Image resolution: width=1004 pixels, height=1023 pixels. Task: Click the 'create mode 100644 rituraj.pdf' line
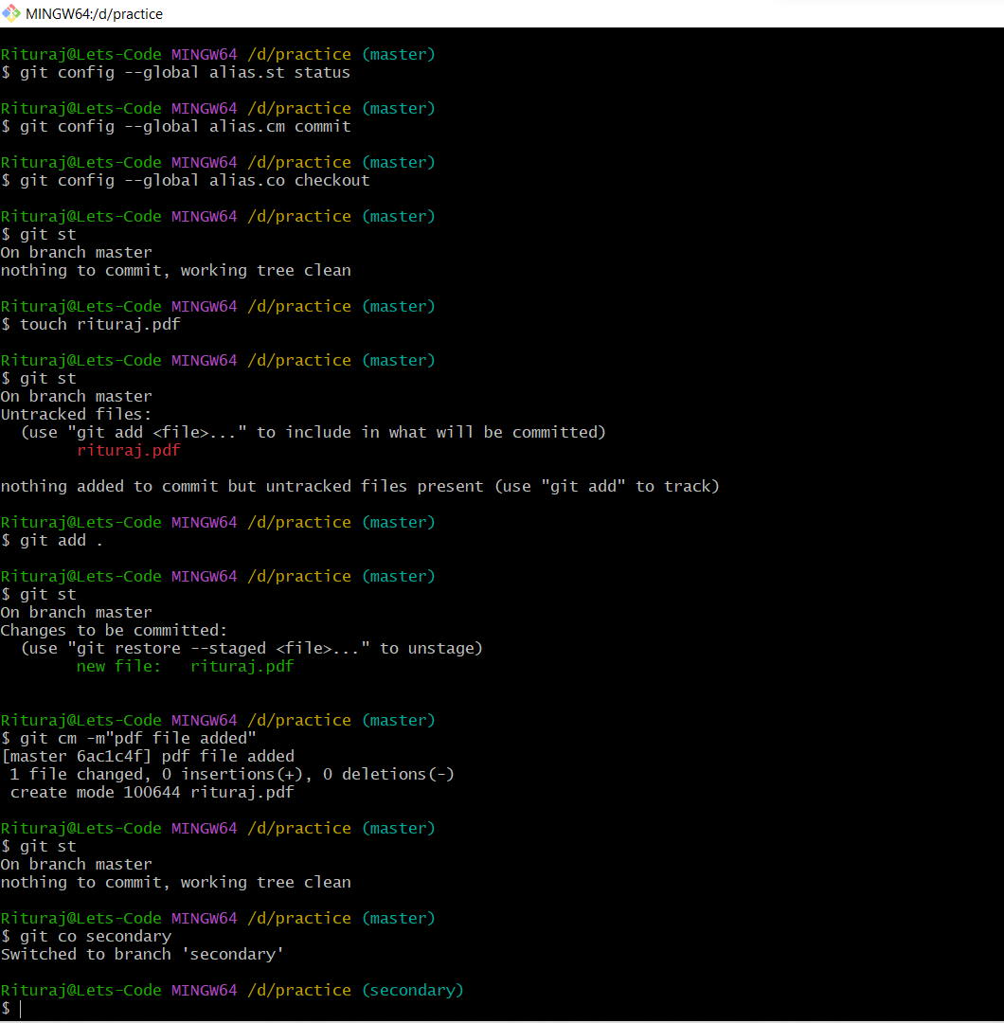(152, 793)
